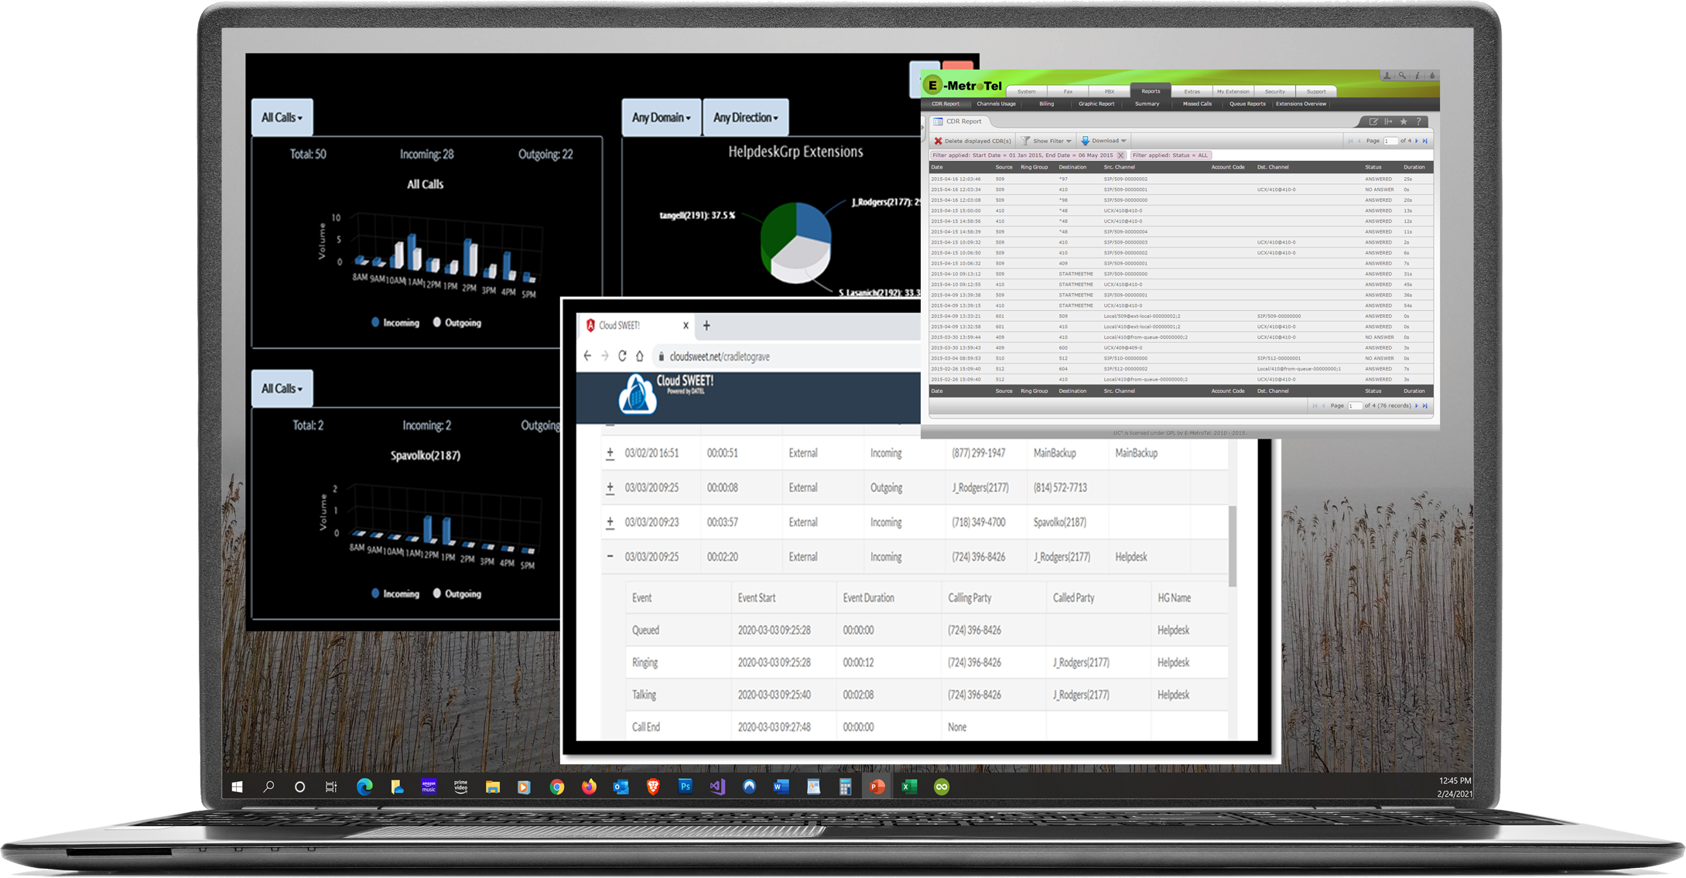Remove the Start Date filter with its X
The width and height of the screenshot is (1686, 878).
(1120, 155)
